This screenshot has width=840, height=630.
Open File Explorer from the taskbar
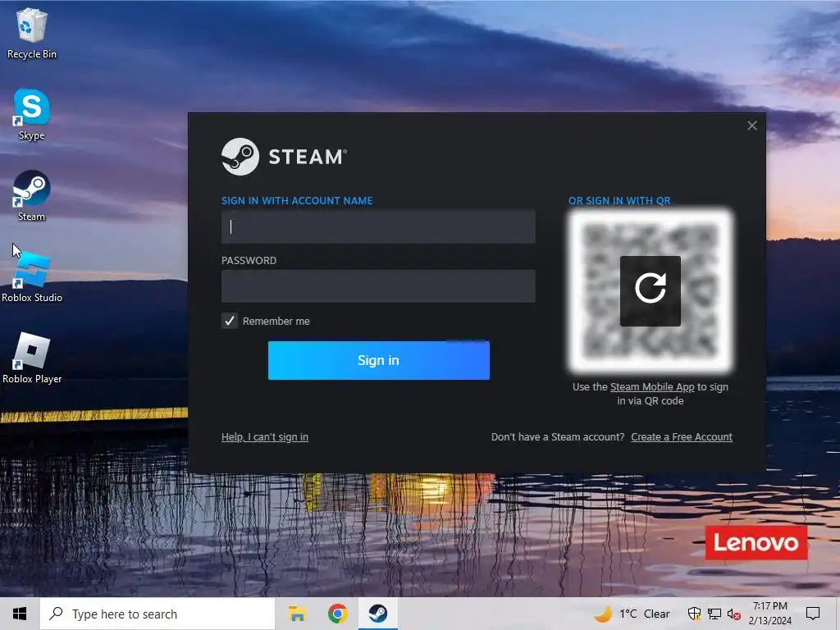297,614
